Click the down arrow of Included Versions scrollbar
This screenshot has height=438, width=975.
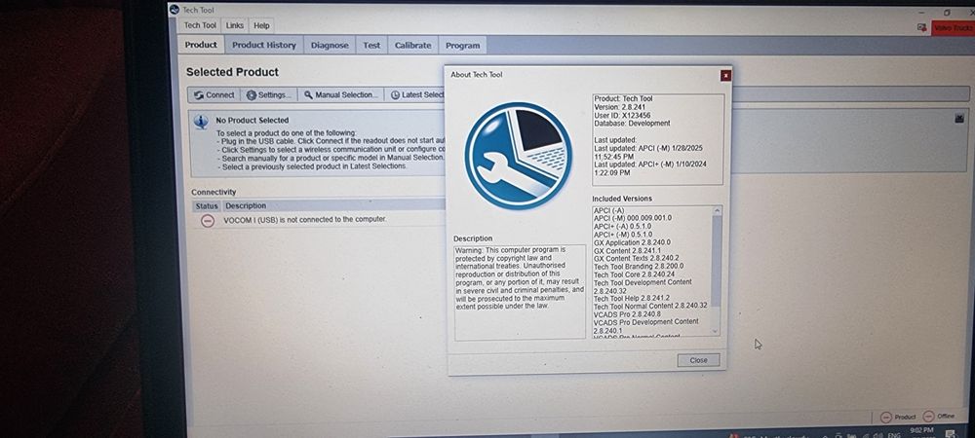tap(716, 331)
